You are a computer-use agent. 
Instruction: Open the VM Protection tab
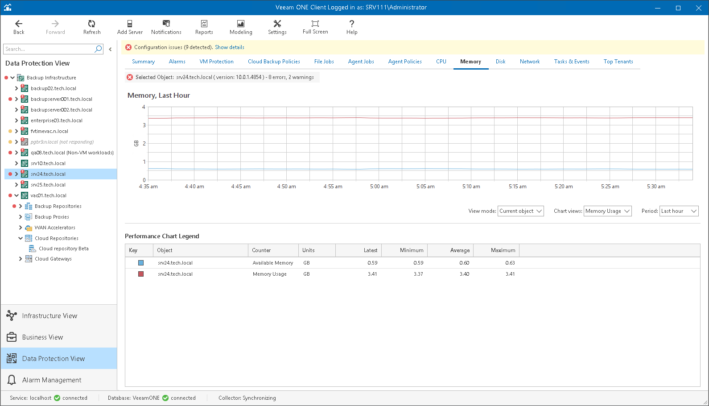pos(217,62)
